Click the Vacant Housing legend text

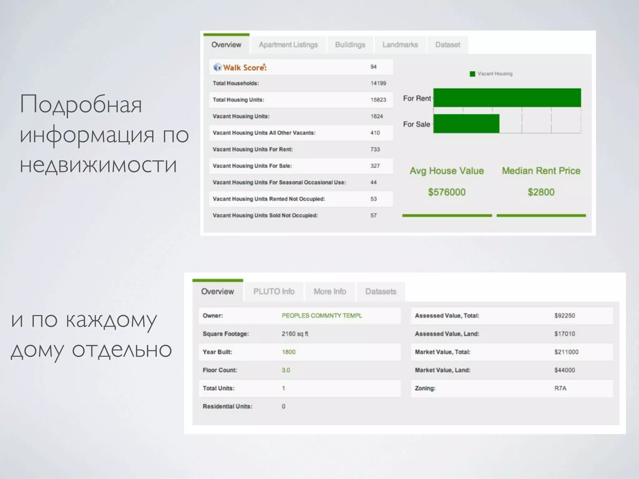click(495, 74)
